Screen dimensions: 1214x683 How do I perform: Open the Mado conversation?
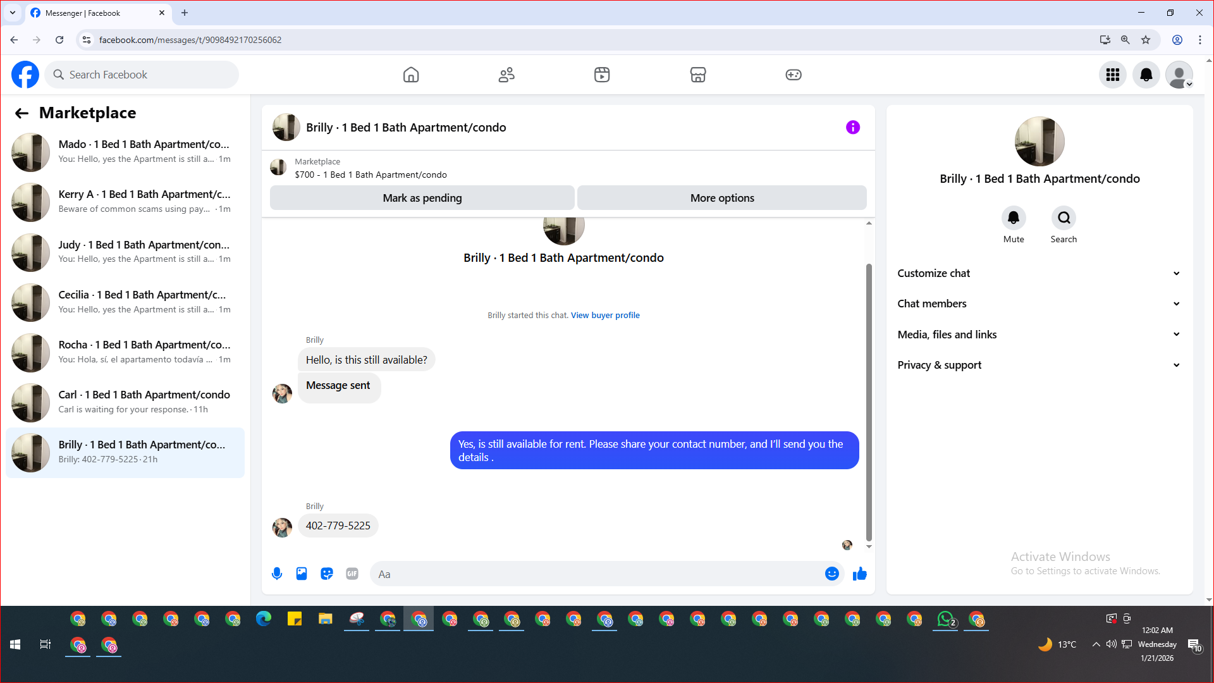pyautogui.click(x=125, y=152)
